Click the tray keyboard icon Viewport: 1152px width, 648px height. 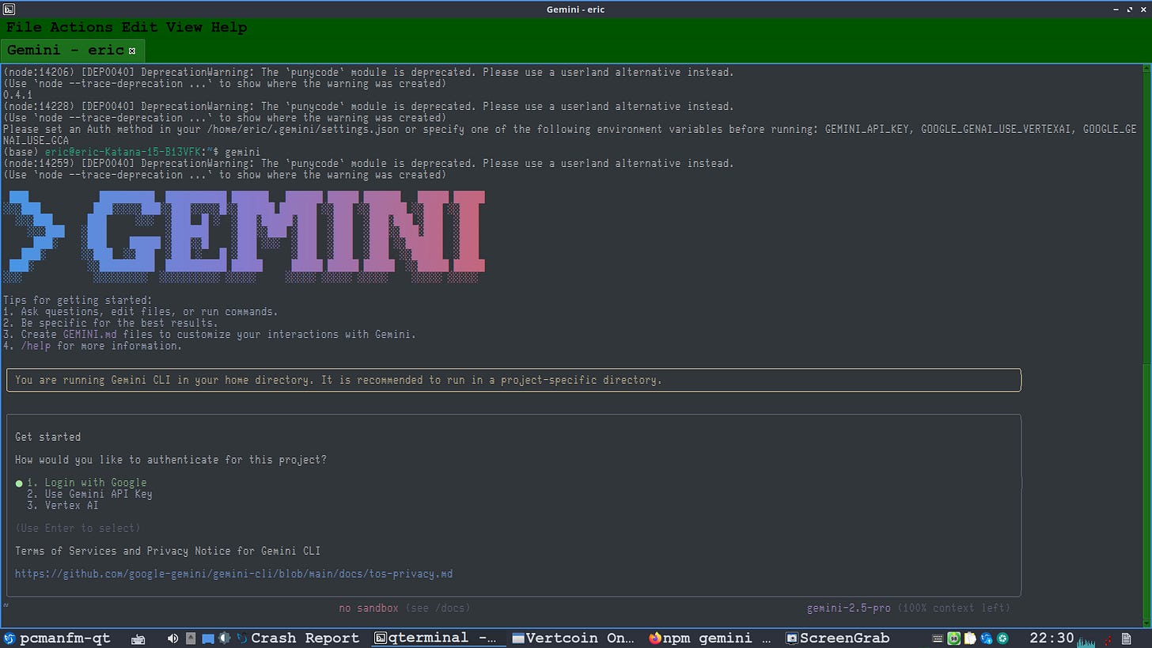click(x=938, y=639)
